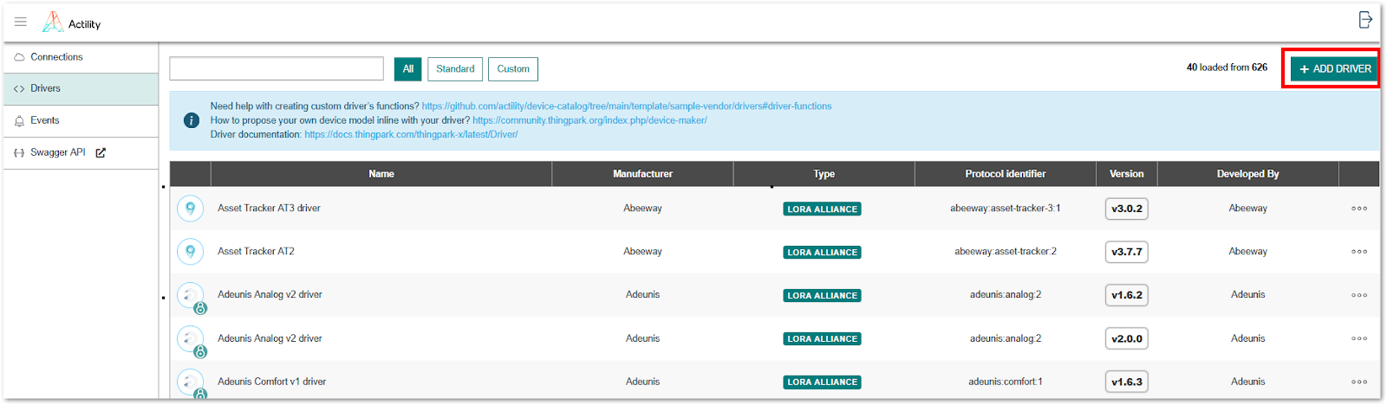
Task: Click the Adeunis Comfort v1 driver icon
Action: pyautogui.click(x=191, y=382)
